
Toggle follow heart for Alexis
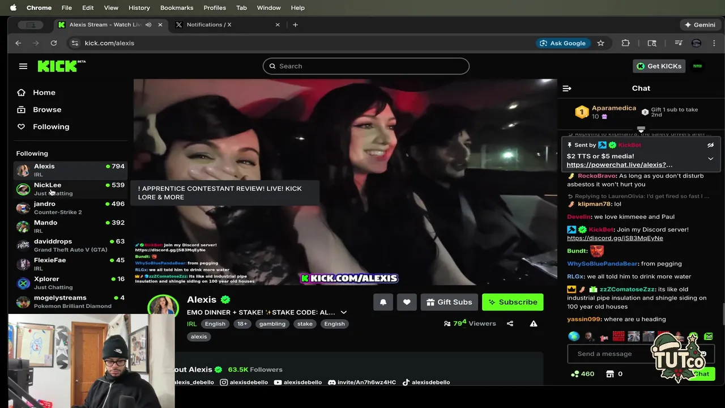click(407, 302)
